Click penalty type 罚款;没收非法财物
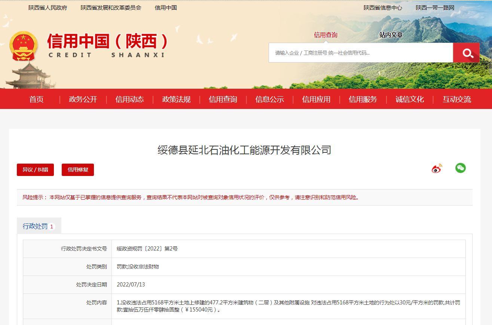The image size is (492, 325). (x=138, y=267)
